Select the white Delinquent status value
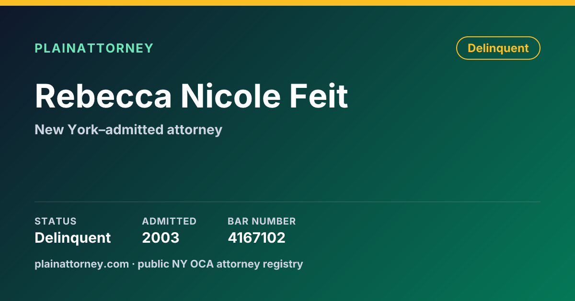575x301 pixels. click(x=73, y=237)
